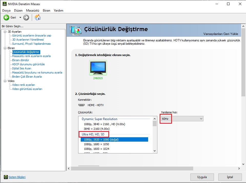Open Masaüstü renk ayarlarını ayarla
The height and width of the screenshot is (183, 246).
click(x=31, y=56)
